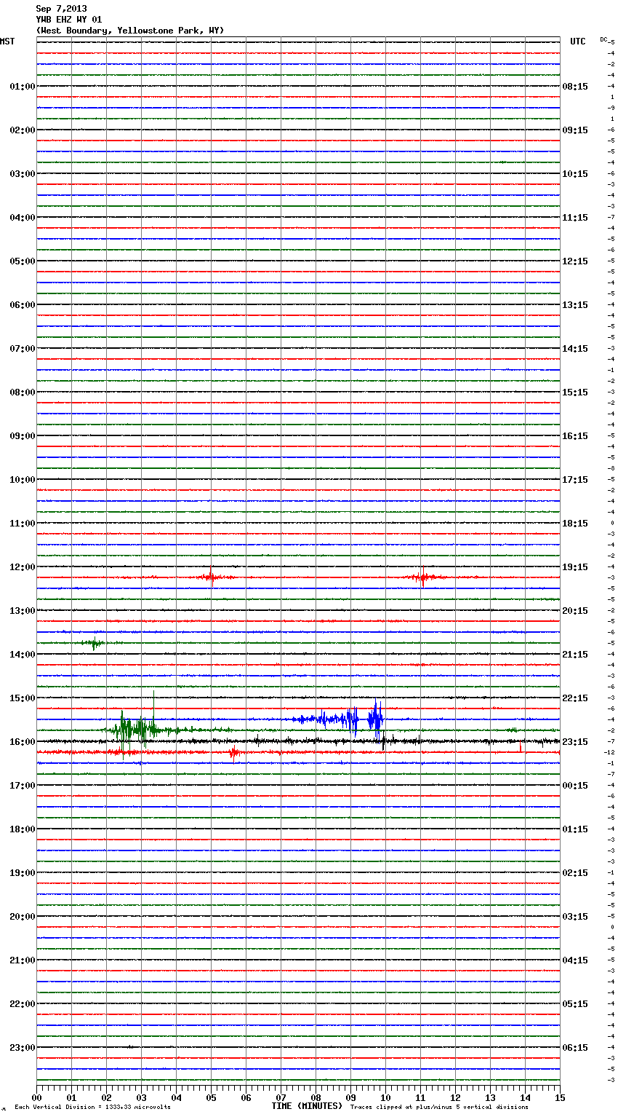Click minute tick label 00 on bottom axis
Screen dimensions: 618x1117
point(36,1097)
